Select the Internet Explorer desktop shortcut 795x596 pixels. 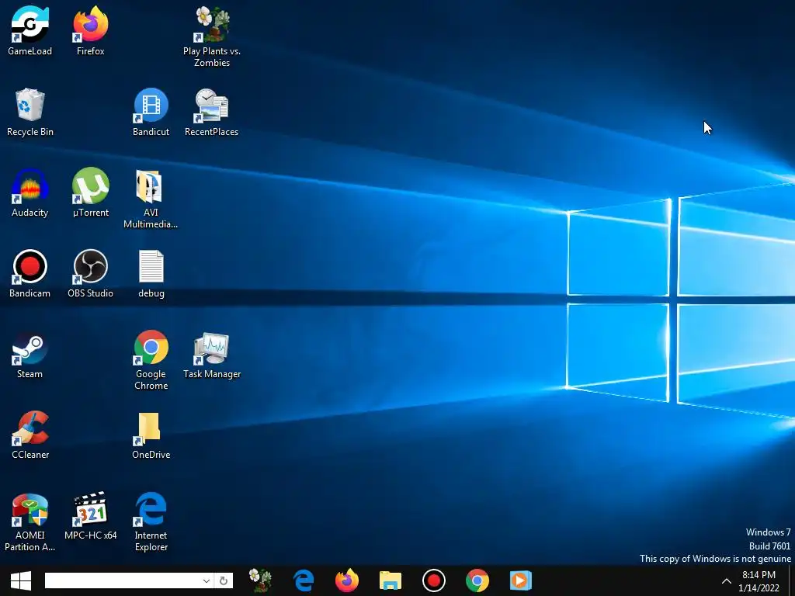click(151, 521)
